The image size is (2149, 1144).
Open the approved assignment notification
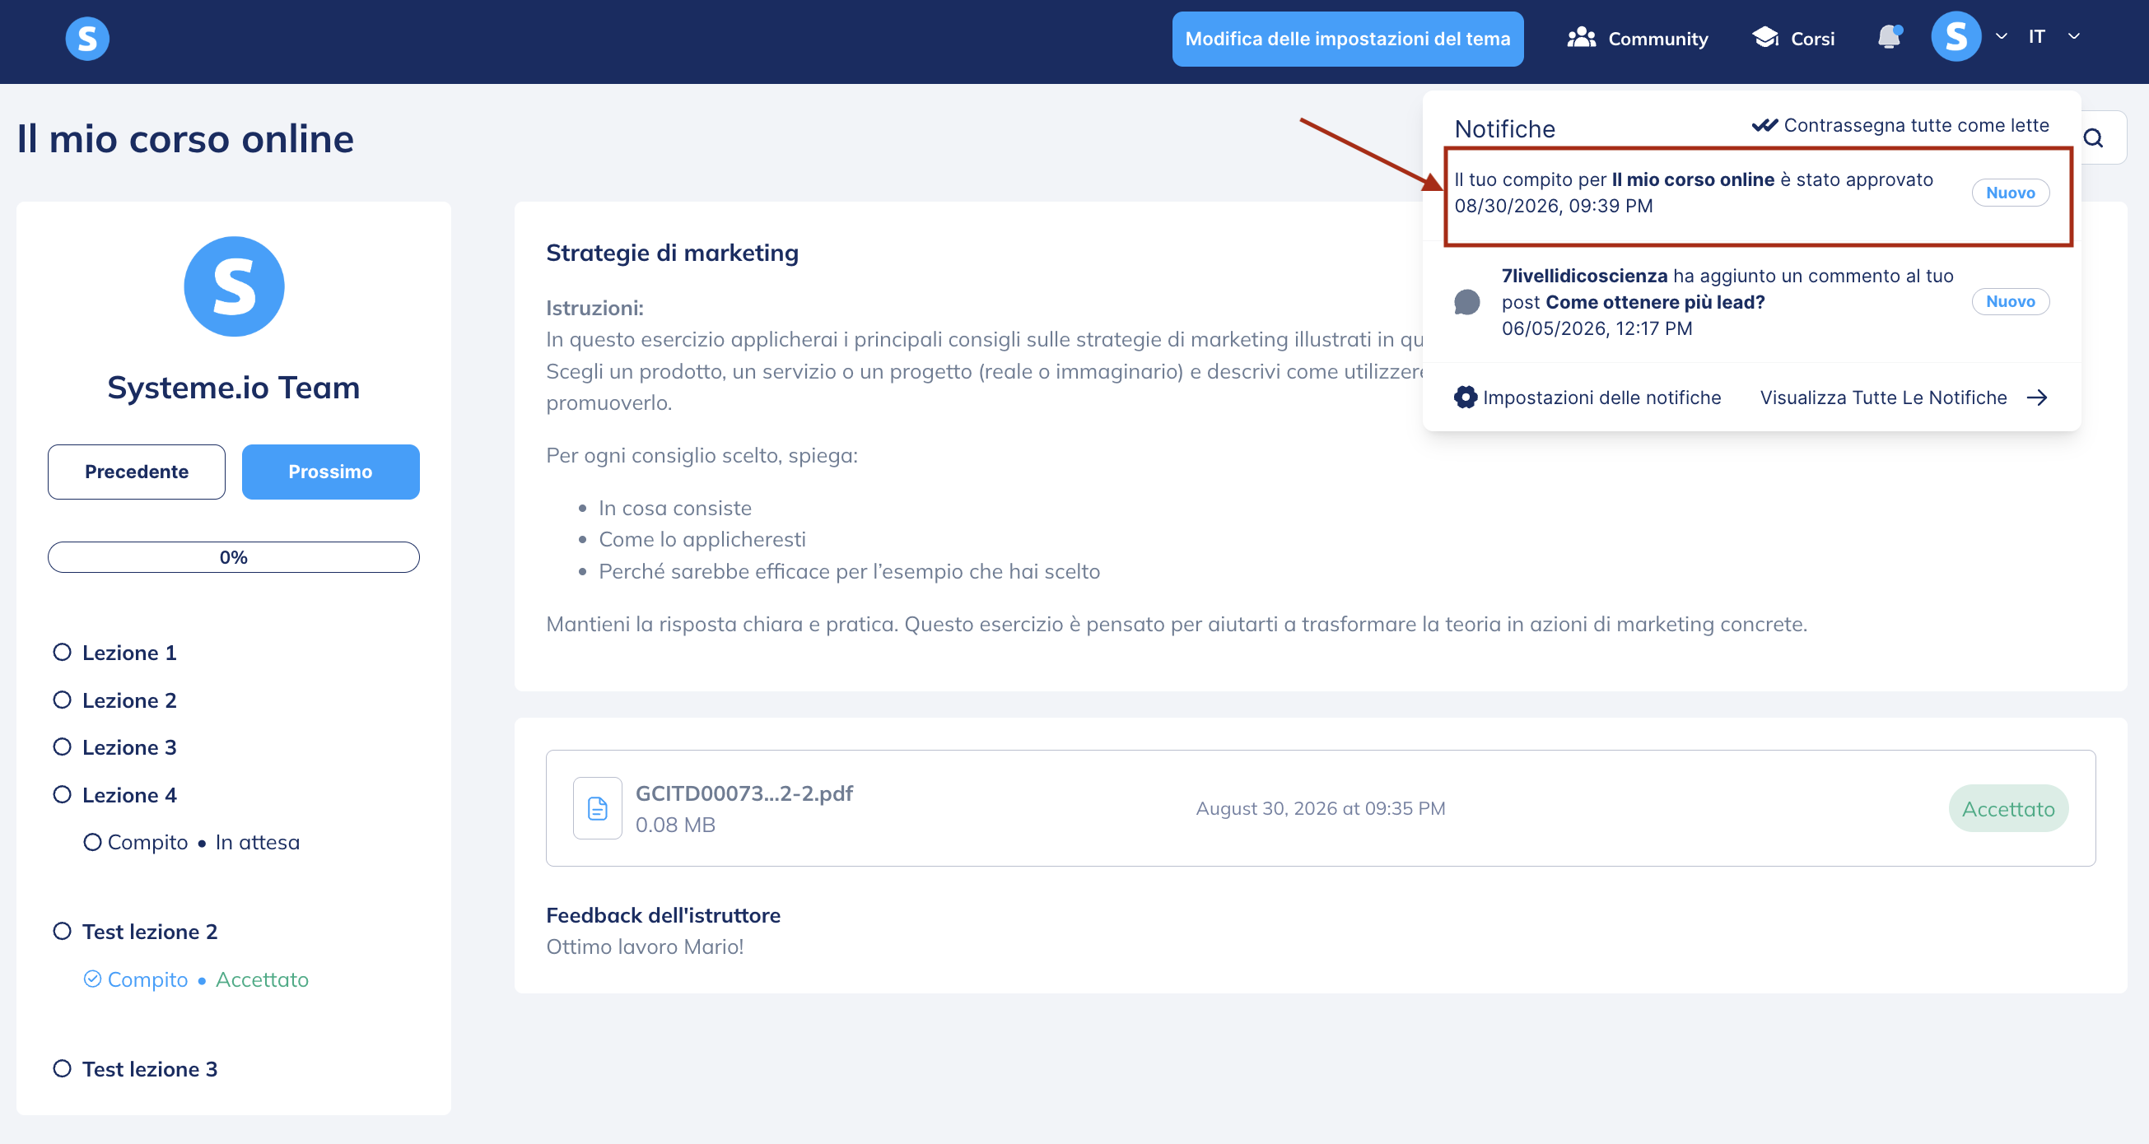pos(1758,196)
